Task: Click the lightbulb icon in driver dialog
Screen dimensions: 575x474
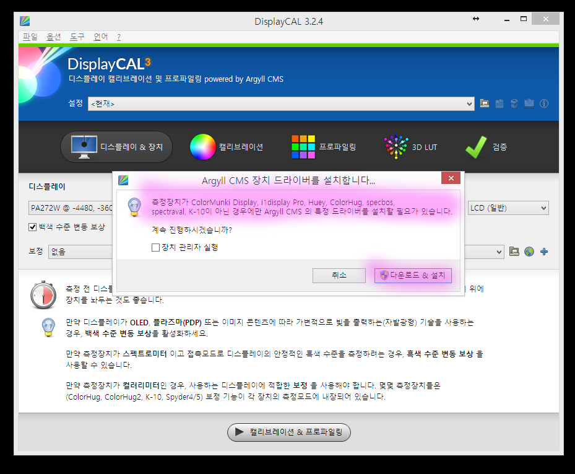Action: point(134,207)
